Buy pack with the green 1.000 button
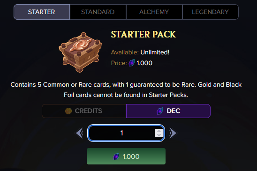Viewport: 257px width, 171px height. point(126,156)
